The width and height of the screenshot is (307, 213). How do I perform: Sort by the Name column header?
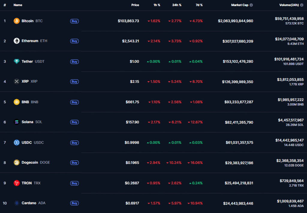point(18,5)
